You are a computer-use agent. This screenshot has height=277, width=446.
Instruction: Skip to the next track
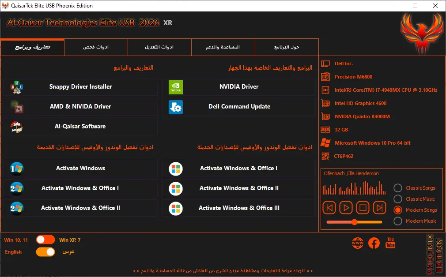coord(379,208)
